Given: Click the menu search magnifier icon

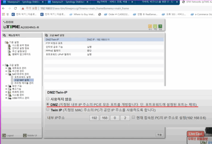Looking at the screenshot, I should 4,35.
